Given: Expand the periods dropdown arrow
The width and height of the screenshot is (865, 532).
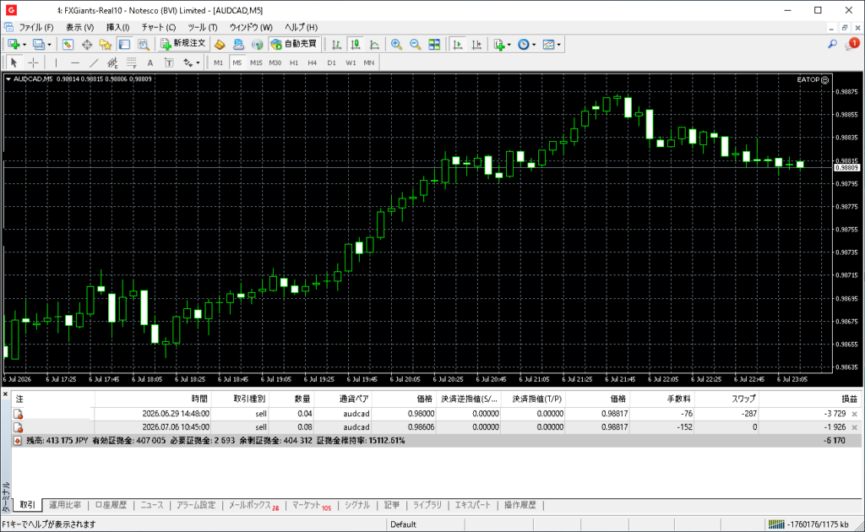Looking at the screenshot, I should (x=534, y=45).
